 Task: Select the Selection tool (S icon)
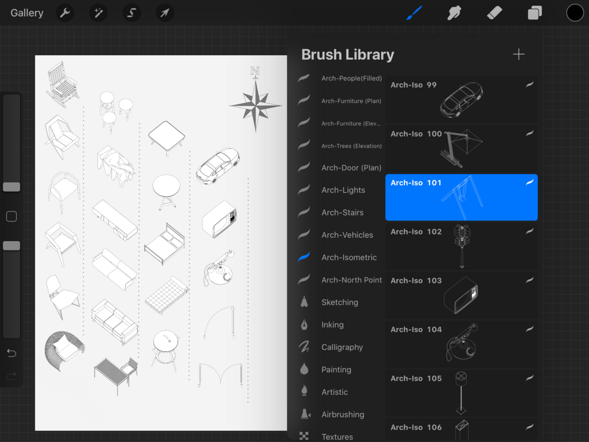[131, 13]
